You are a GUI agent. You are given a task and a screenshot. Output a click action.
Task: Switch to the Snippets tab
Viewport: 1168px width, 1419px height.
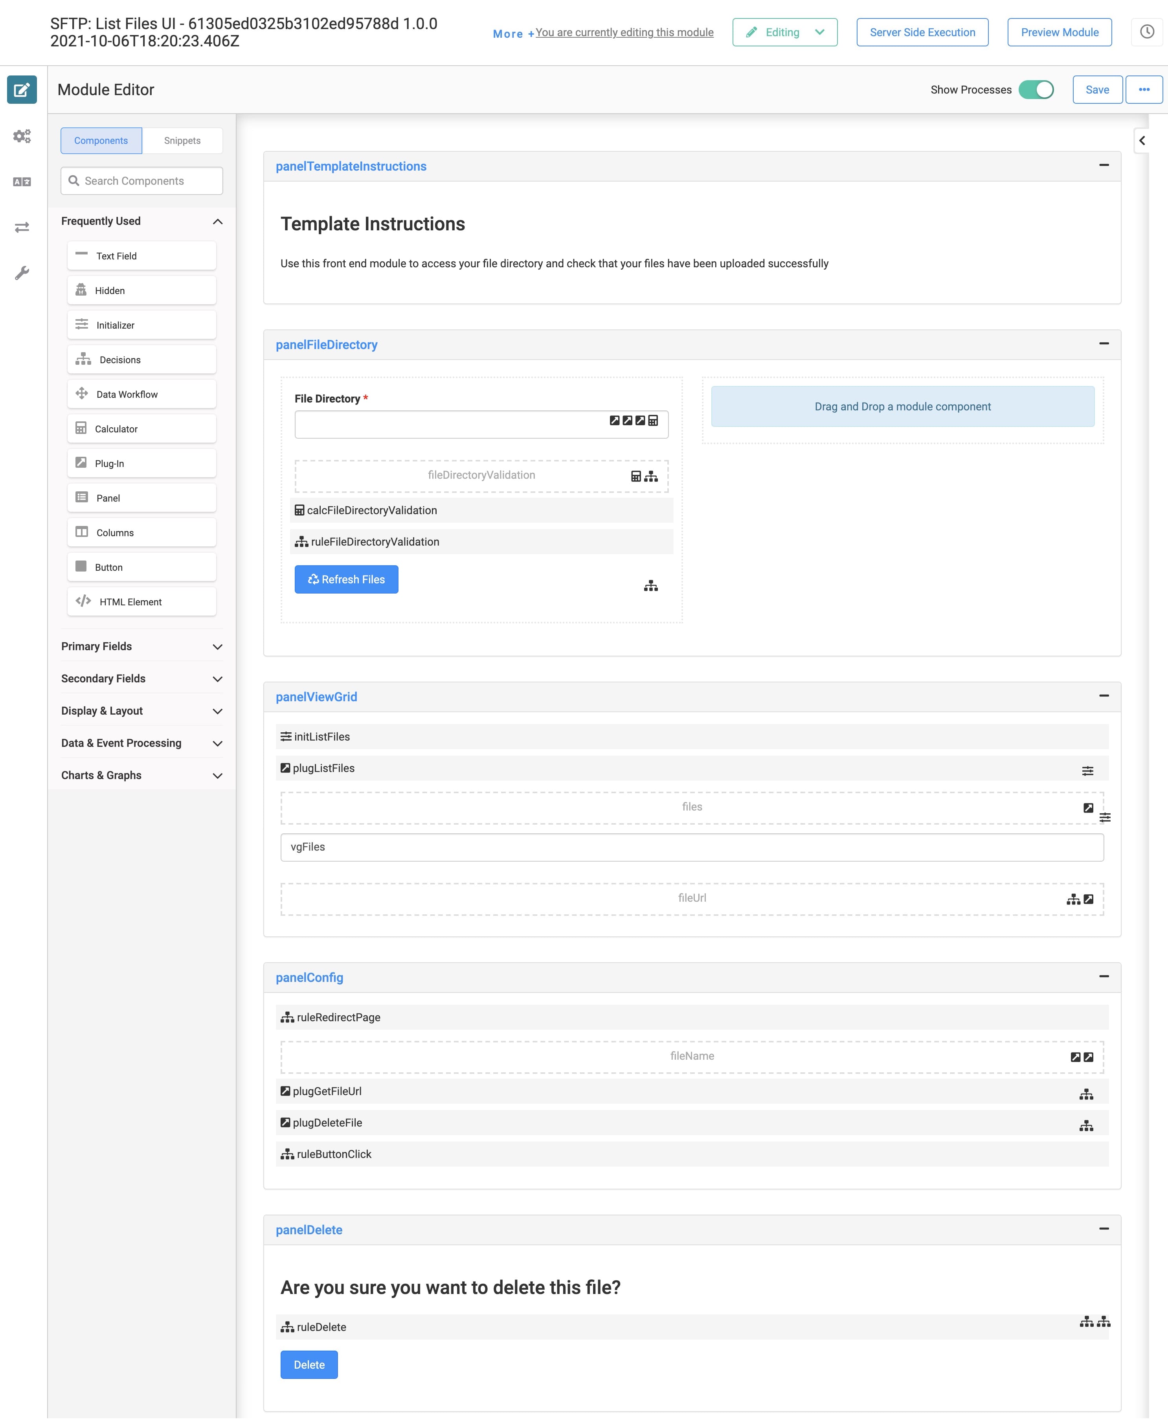[x=182, y=141]
